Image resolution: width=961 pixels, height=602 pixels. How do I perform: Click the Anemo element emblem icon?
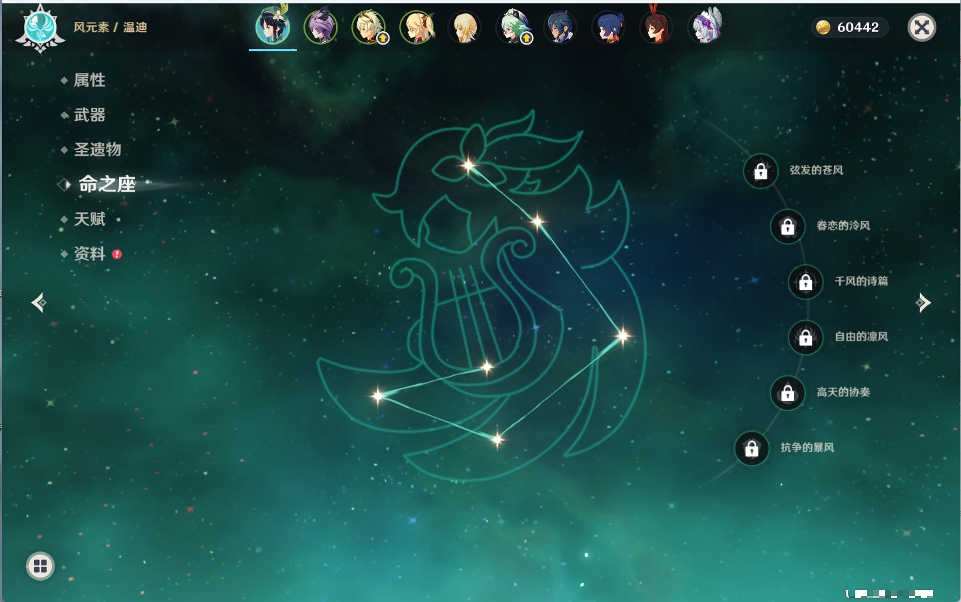click(40, 28)
